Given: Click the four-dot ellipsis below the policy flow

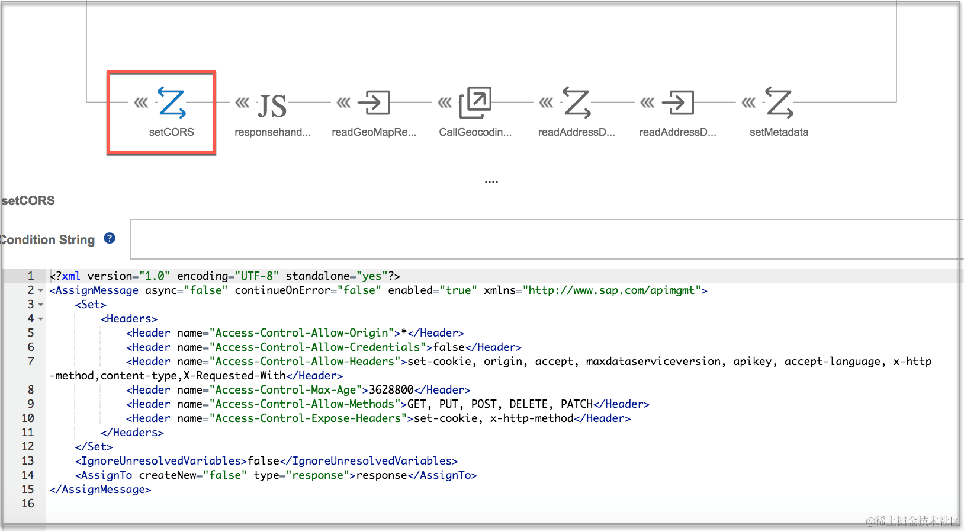Looking at the screenshot, I should tap(491, 182).
